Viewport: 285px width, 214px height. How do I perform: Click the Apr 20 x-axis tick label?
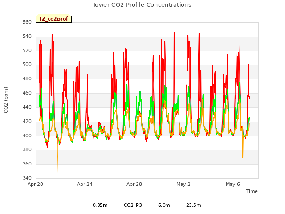point(36,184)
